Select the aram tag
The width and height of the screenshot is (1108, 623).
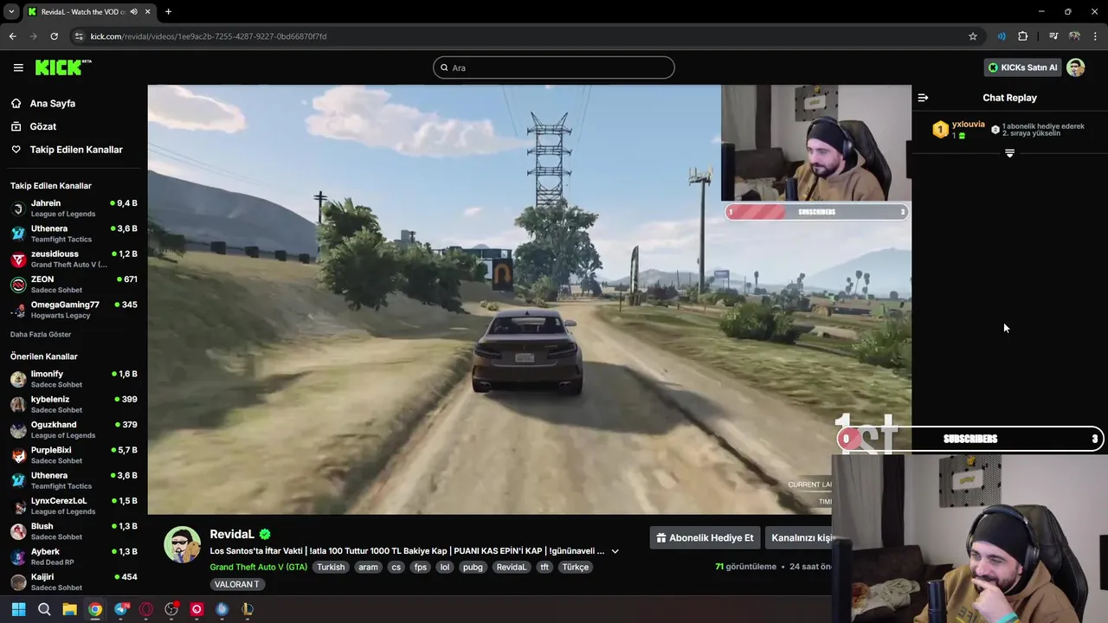point(368,567)
